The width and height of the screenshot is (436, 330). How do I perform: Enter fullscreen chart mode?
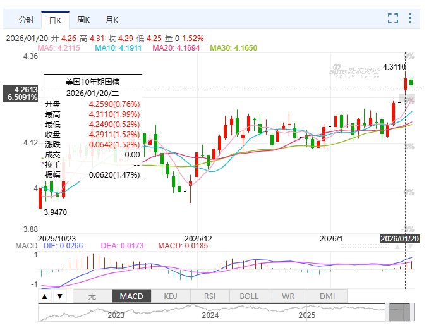coord(393,18)
